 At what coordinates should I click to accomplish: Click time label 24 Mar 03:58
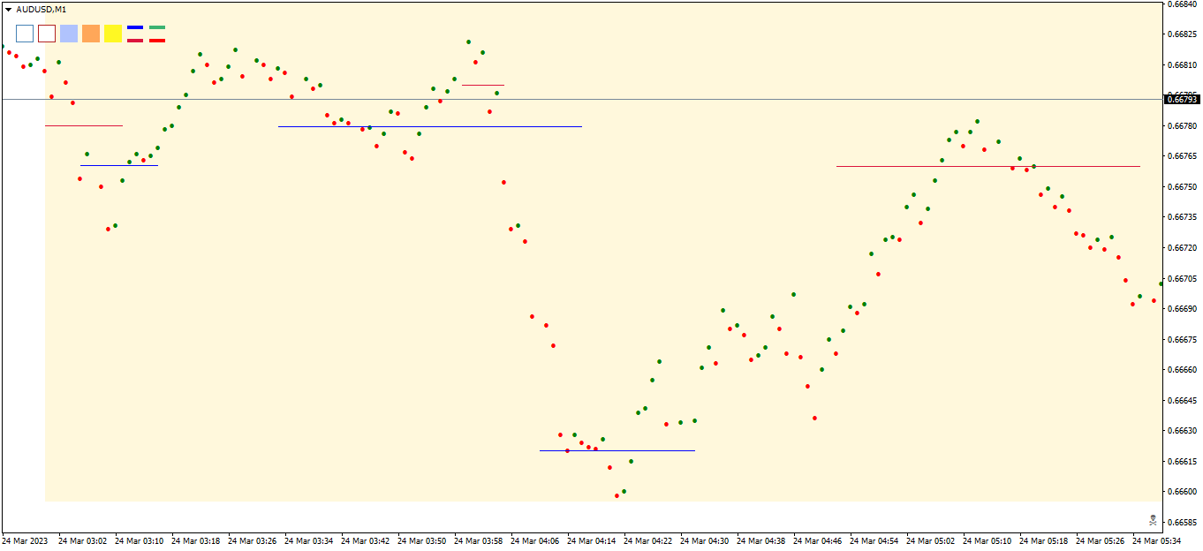(x=478, y=540)
